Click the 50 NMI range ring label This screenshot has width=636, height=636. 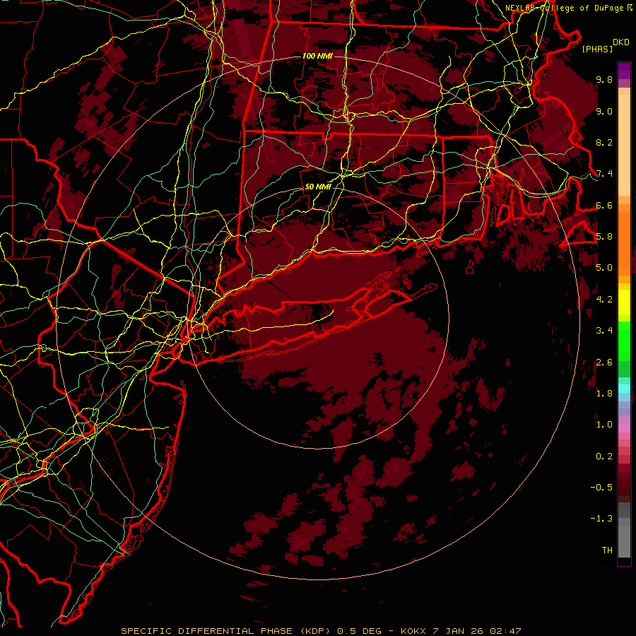click(318, 187)
